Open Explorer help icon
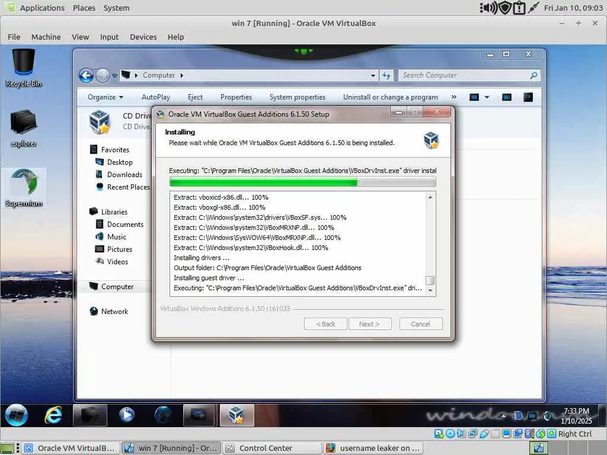 [528, 97]
